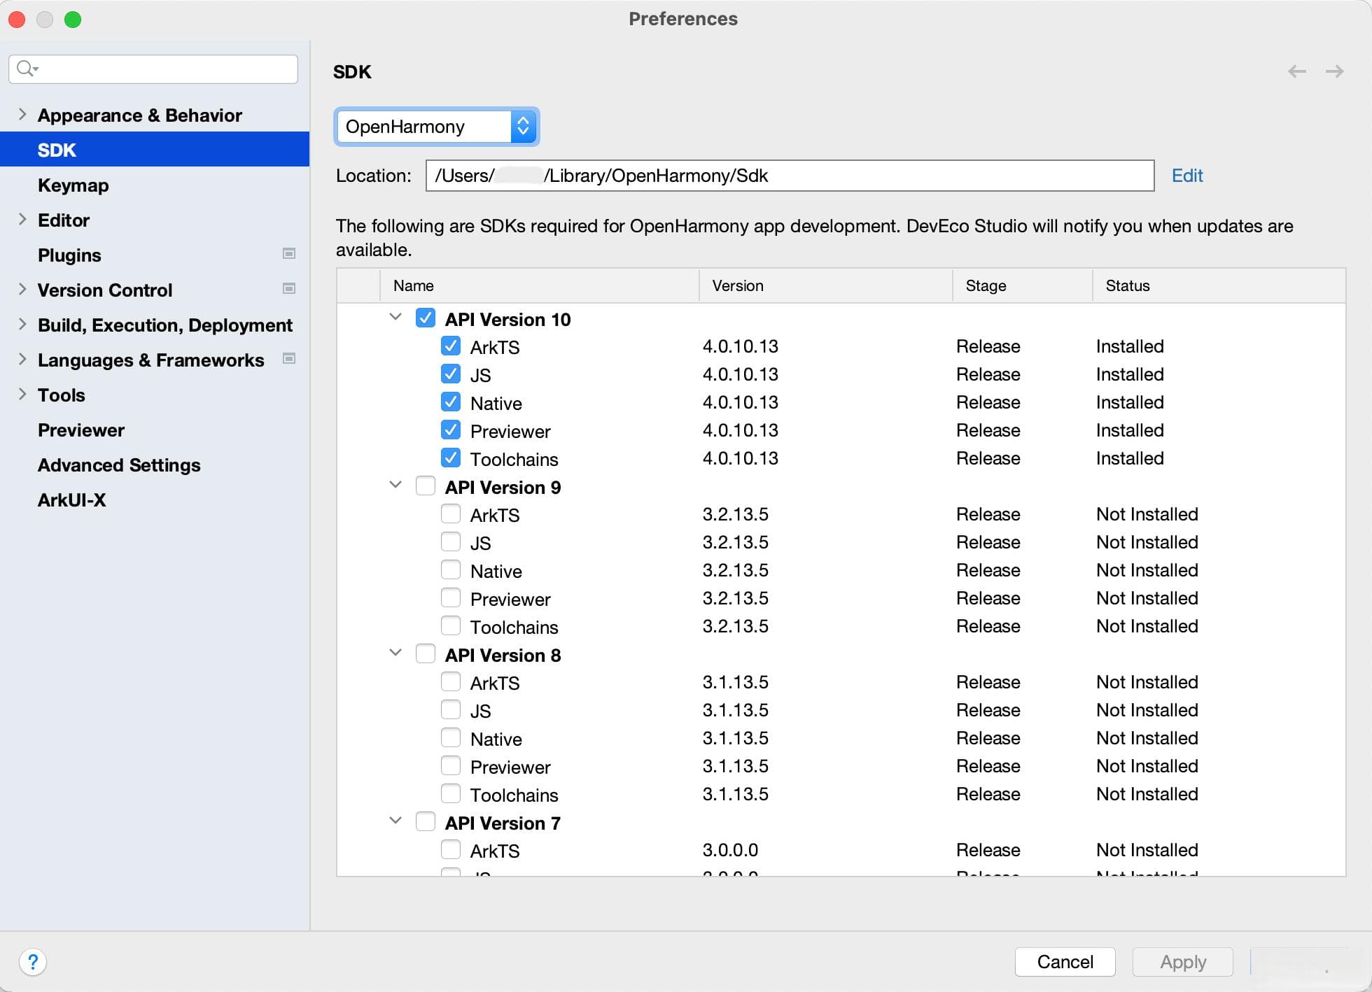Collapse the API Version 7 group
This screenshot has width=1372, height=992.
tap(395, 821)
